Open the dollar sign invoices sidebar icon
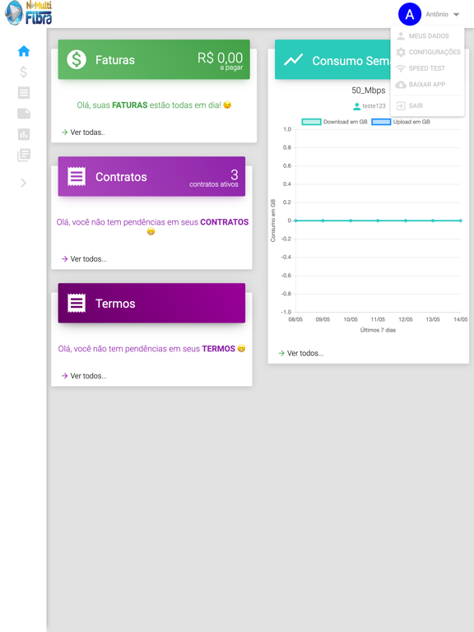 [x=24, y=72]
